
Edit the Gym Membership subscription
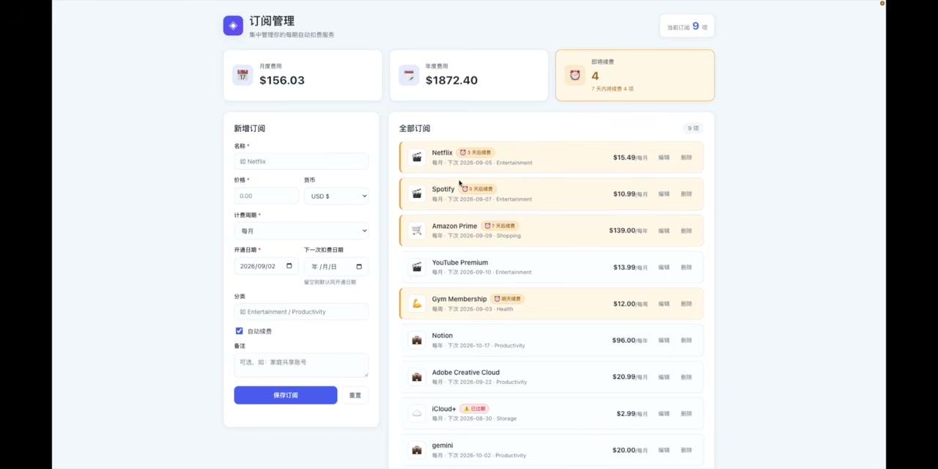coord(664,304)
